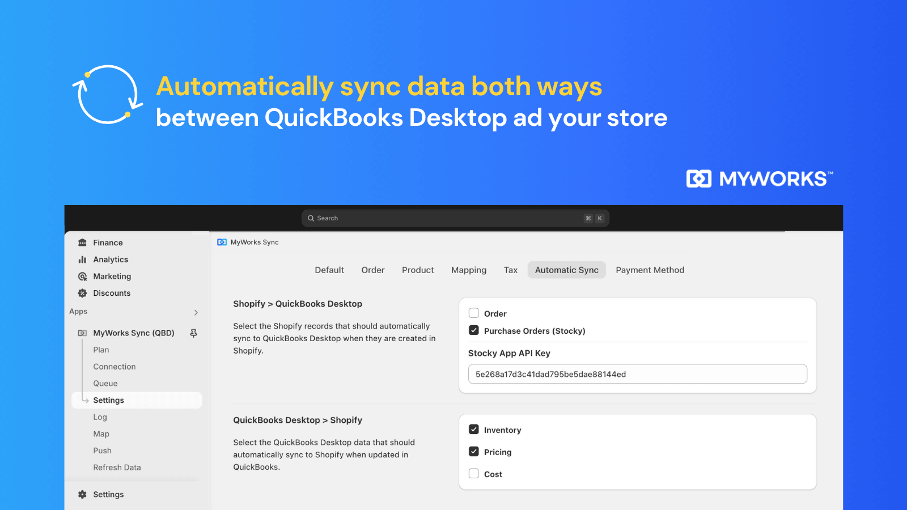
Task: Select the Product tab
Action: point(418,270)
